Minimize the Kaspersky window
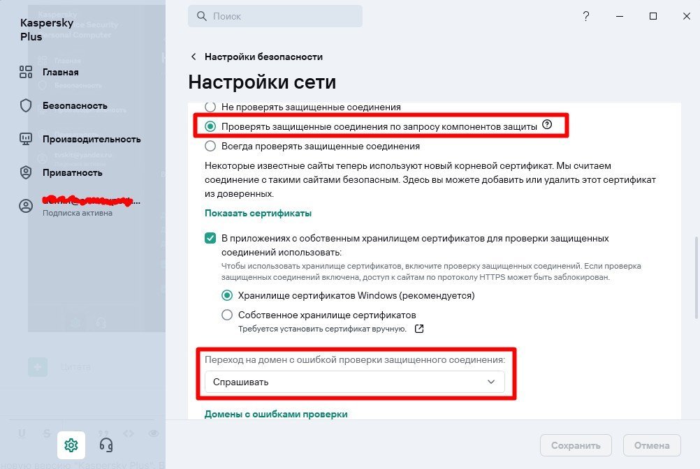The image size is (700, 469). (x=620, y=16)
